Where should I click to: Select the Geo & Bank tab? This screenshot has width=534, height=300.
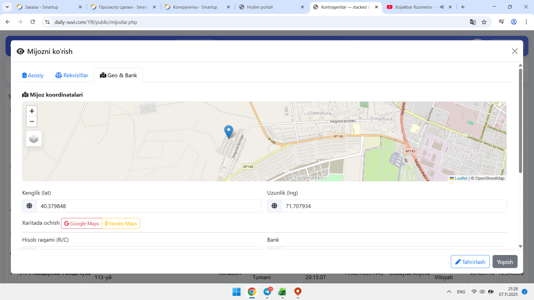click(x=118, y=75)
